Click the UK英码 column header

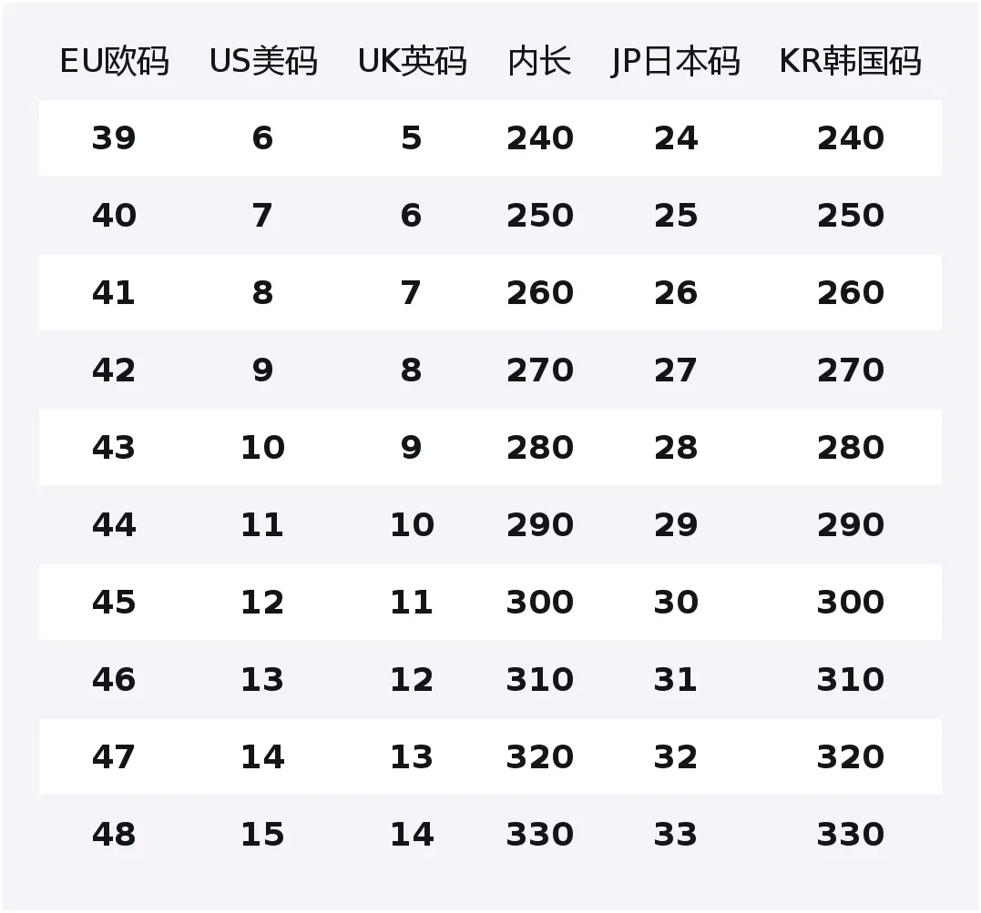[x=413, y=61]
